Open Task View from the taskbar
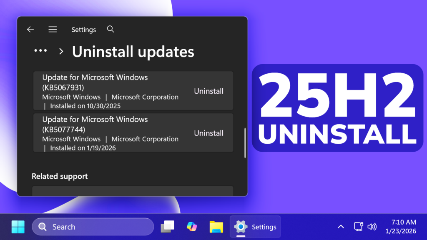This screenshot has height=240, width=427. pos(168,227)
